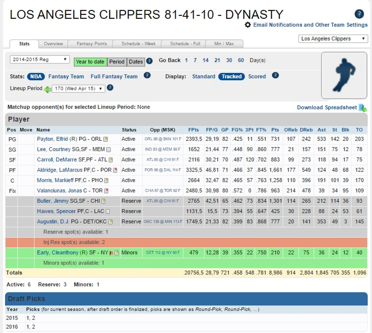Screen dimensions: 372x333
Task: Click the settings gear icon
Action: tap(248, 25)
